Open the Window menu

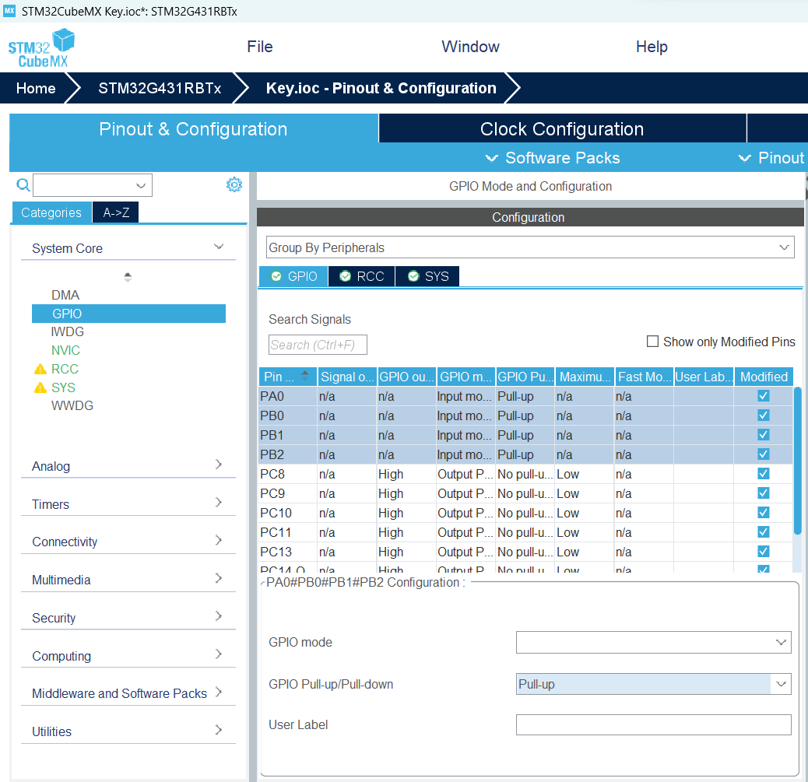pyautogui.click(x=470, y=47)
